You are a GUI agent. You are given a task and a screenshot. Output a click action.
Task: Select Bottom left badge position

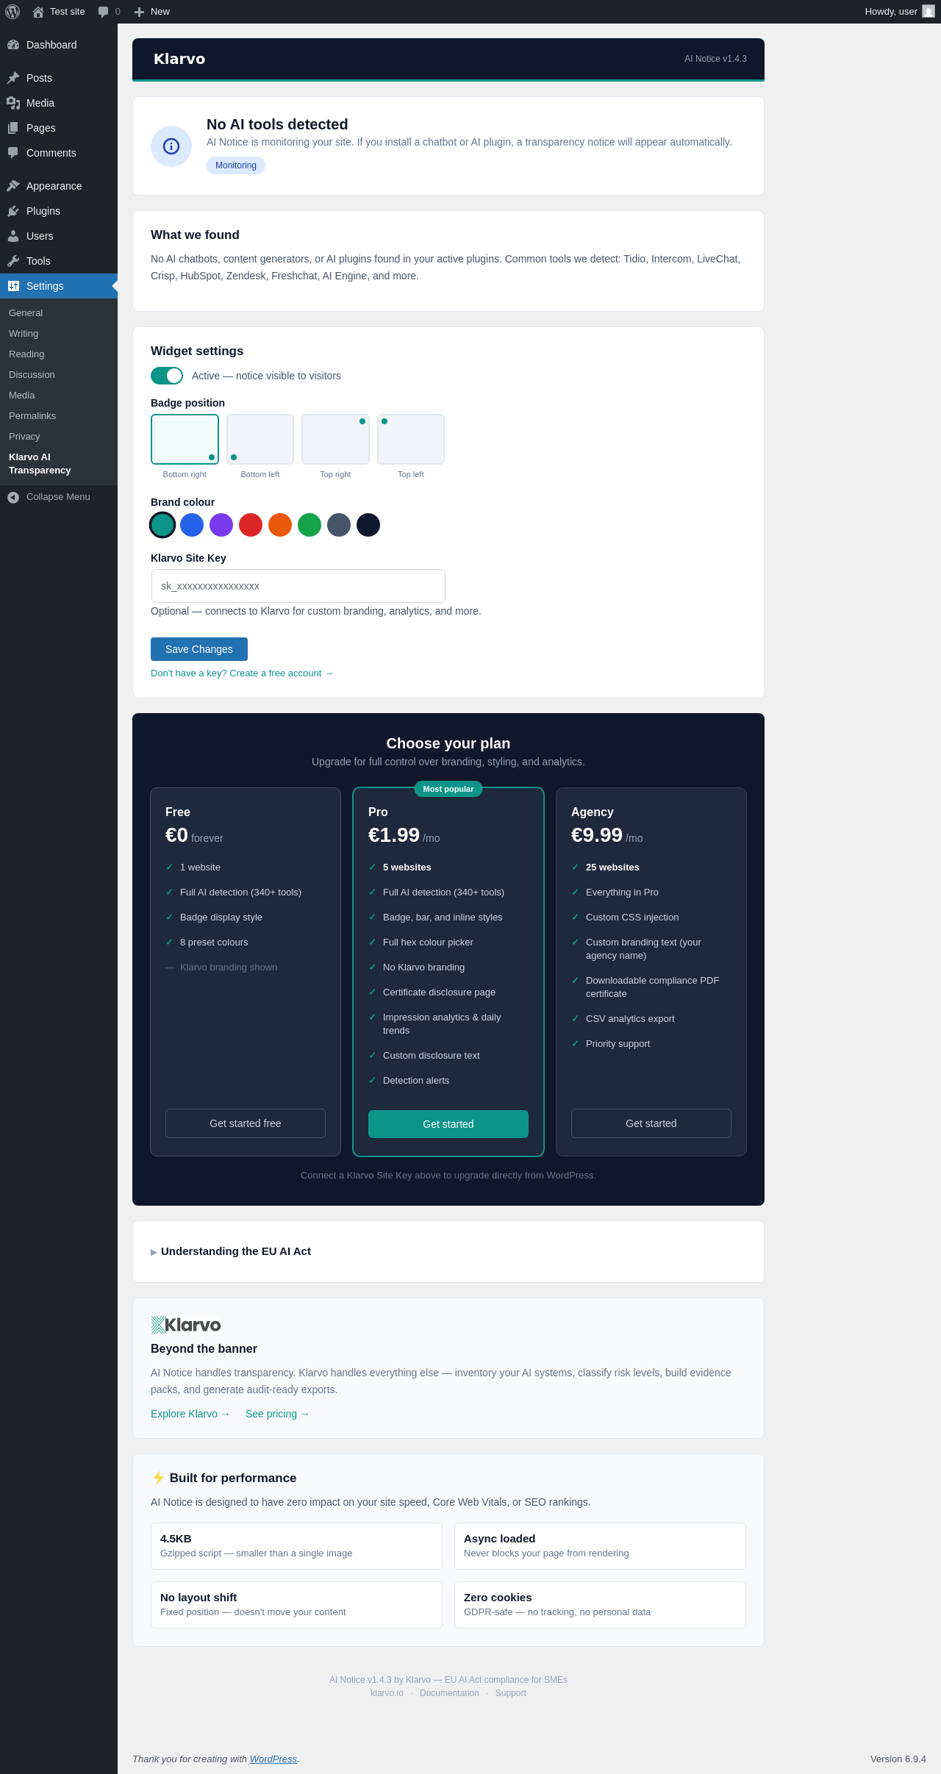pos(260,440)
